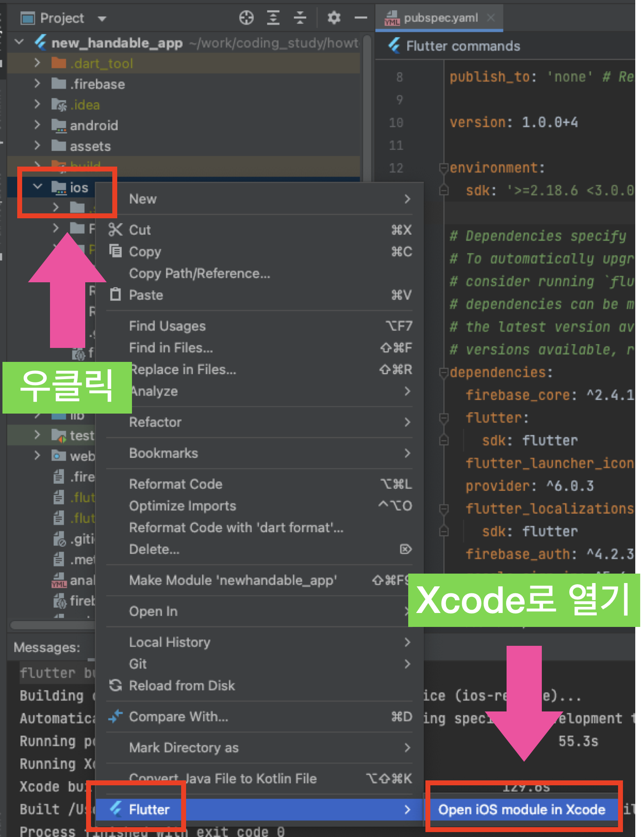
Task: Expand the android folder
Action: tap(37, 125)
